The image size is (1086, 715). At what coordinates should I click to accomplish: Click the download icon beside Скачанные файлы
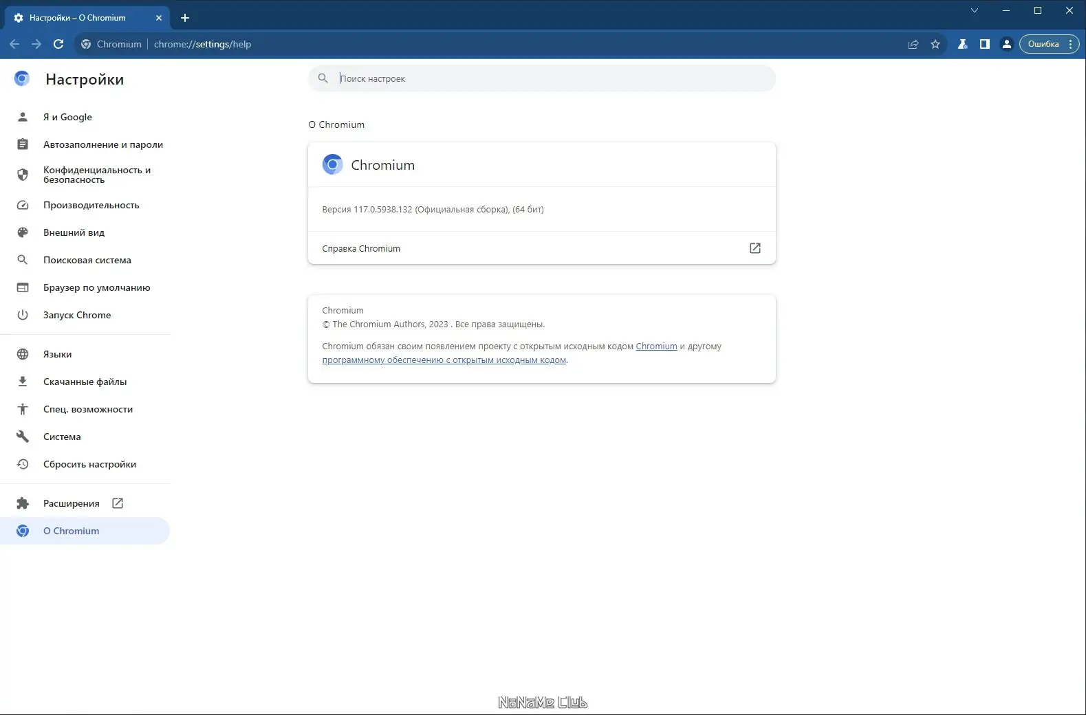(23, 382)
